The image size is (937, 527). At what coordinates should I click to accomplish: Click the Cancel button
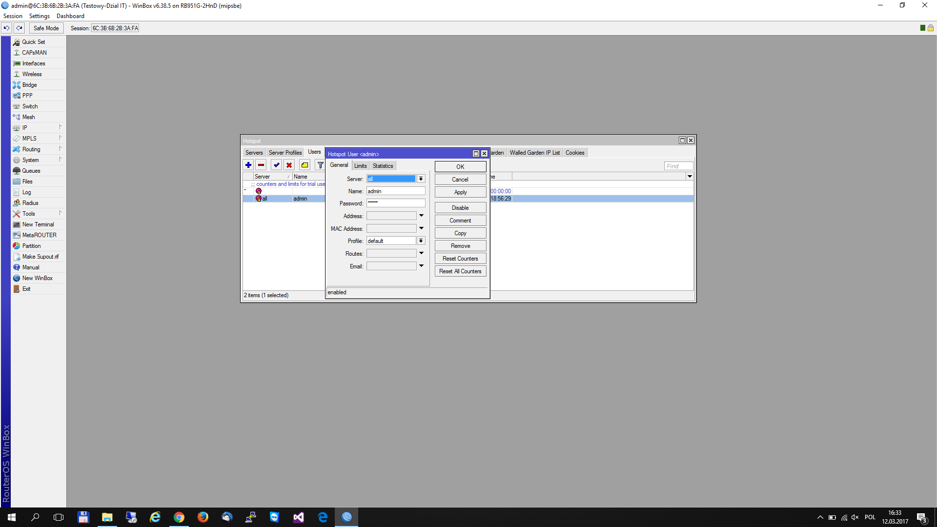click(460, 180)
